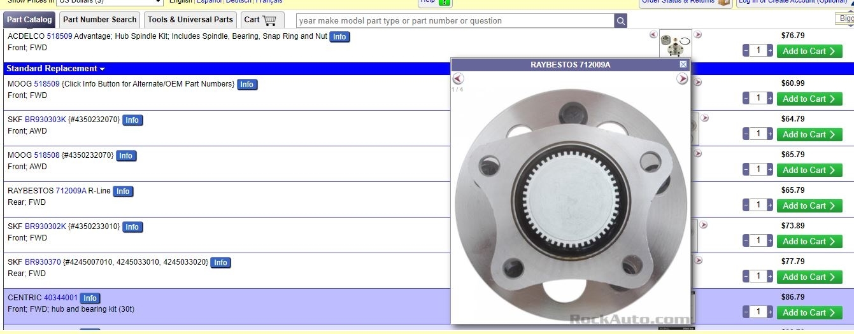Add SKF BR930303K ($64.79) to cart
The width and height of the screenshot is (854, 334).
809,134
